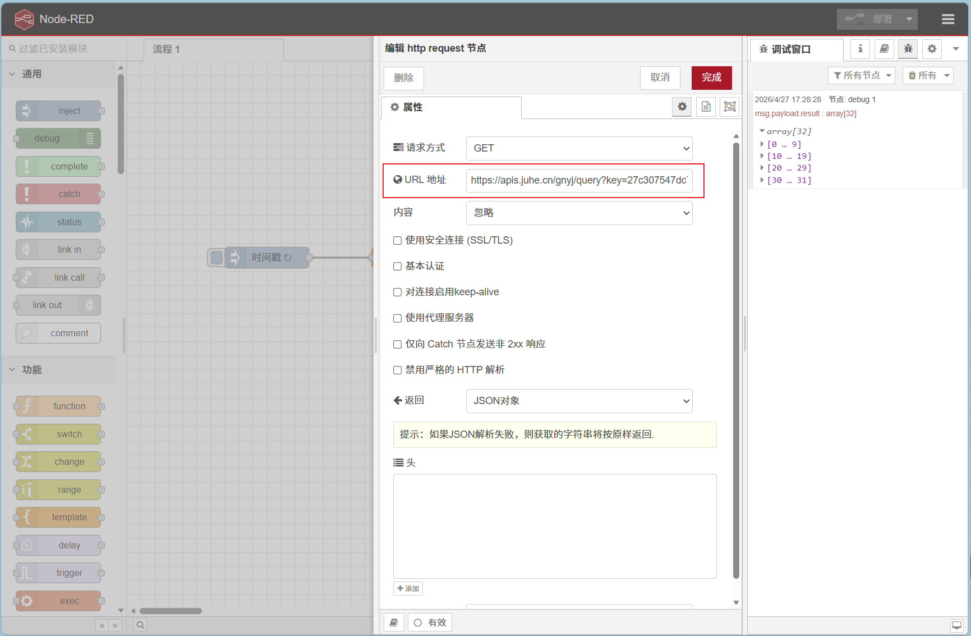Image resolution: width=971 pixels, height=636 pixels.
Task: Focus the 过滤已安装模块 palette filter box
Action: tap(65, 49)
